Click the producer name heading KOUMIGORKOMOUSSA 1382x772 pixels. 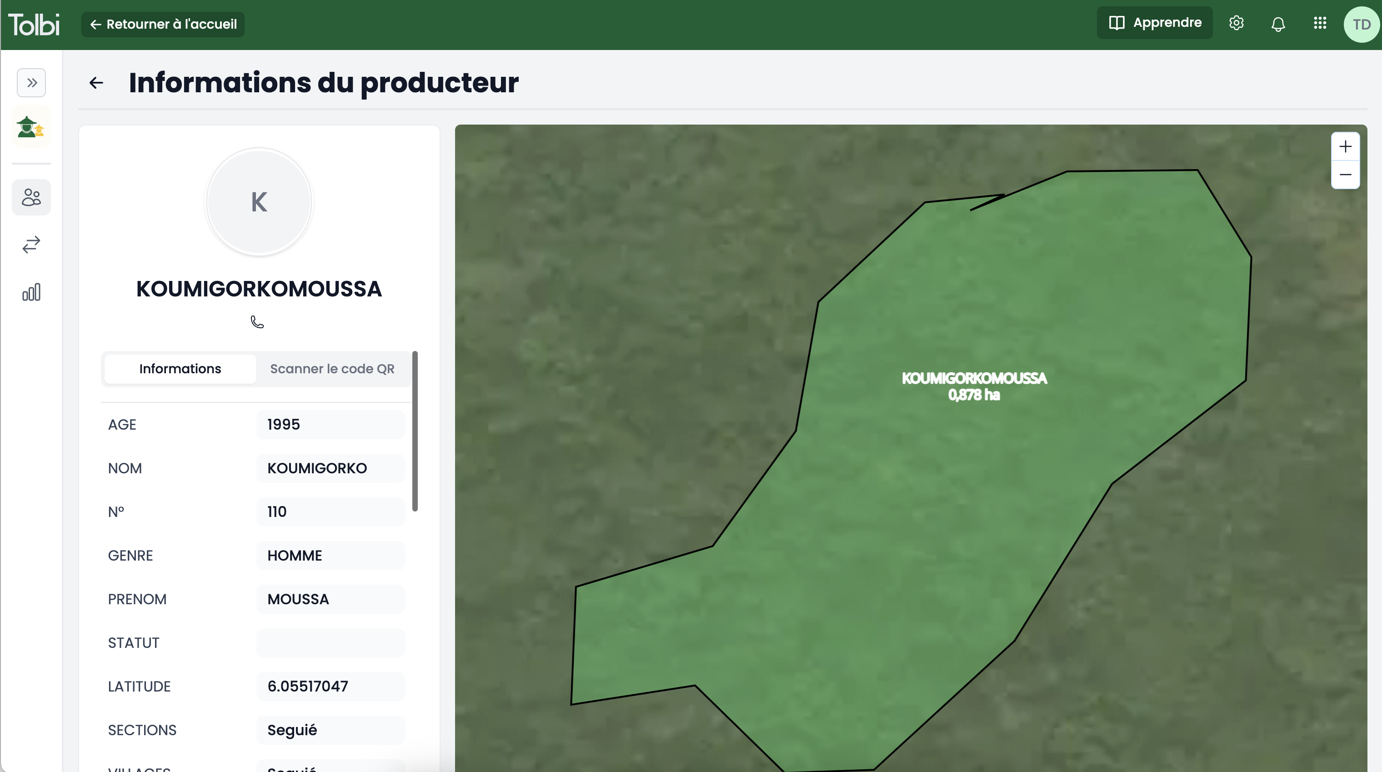pos(259,289)
